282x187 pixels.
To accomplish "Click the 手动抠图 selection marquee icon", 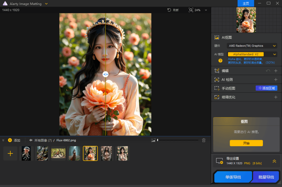I will point(217,88).
